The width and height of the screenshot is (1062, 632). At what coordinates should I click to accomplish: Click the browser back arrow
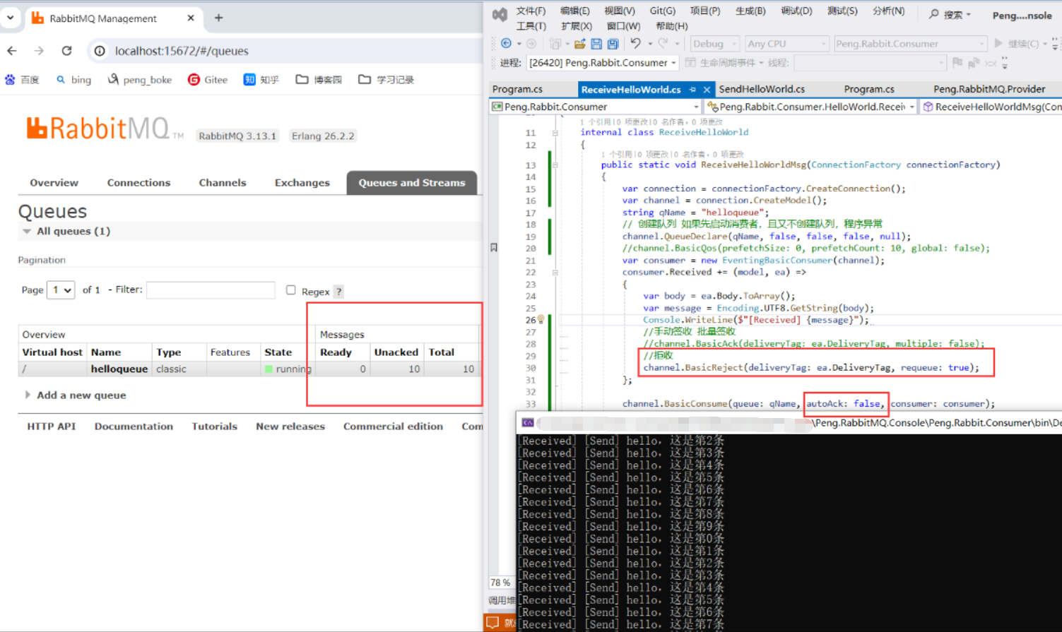(12, 51)
